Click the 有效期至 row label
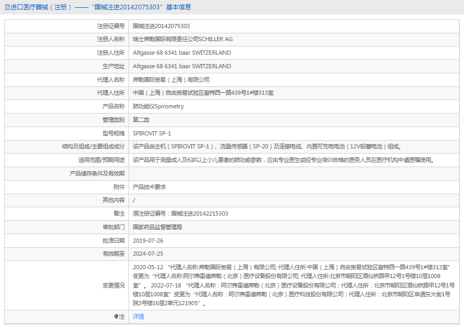 pyautogui.click(x=113, y=254)
